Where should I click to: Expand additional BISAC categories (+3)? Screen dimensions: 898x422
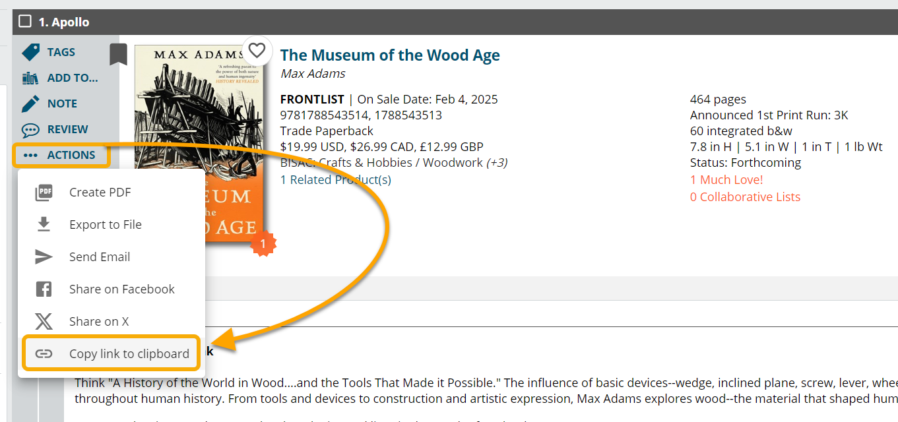pos(496,162)
